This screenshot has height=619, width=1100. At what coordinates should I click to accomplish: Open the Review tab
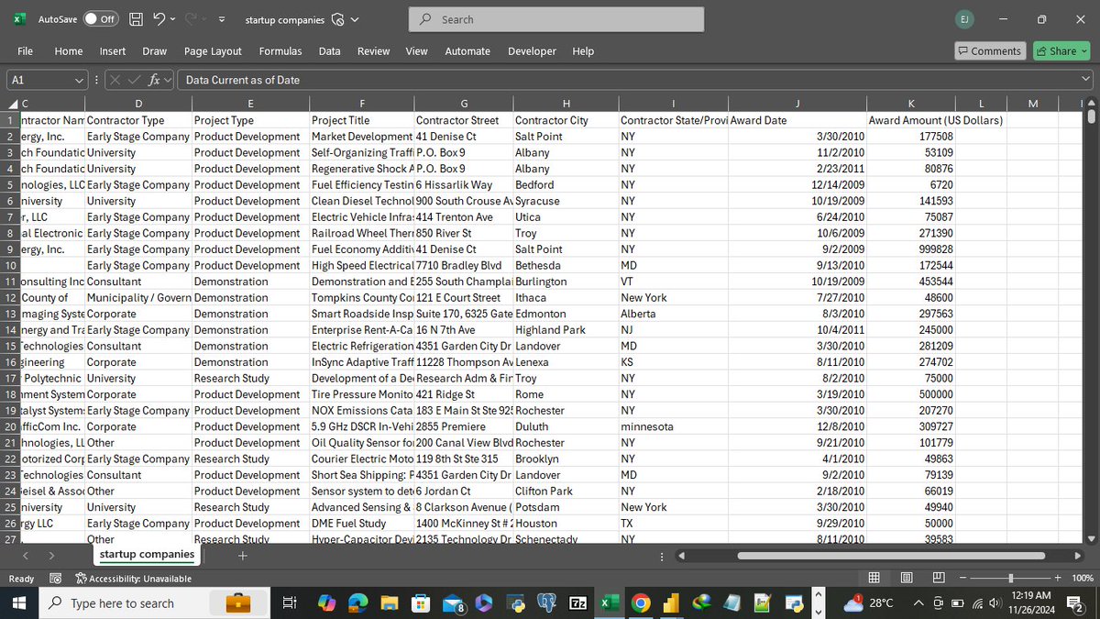(373, 51)
